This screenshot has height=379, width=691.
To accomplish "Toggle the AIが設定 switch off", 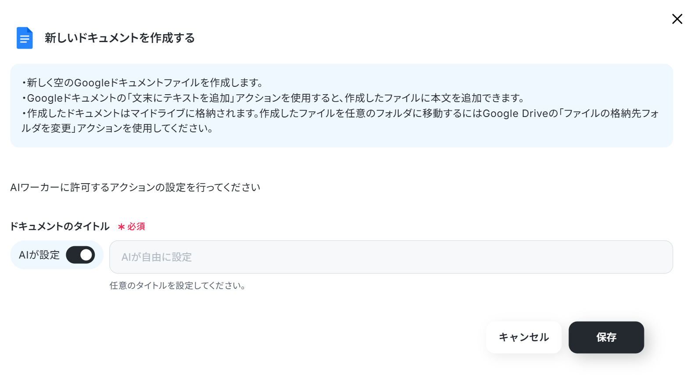I will pos(80,255).
